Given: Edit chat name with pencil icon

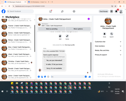Looking at the screenshot, I should [67, 36].
